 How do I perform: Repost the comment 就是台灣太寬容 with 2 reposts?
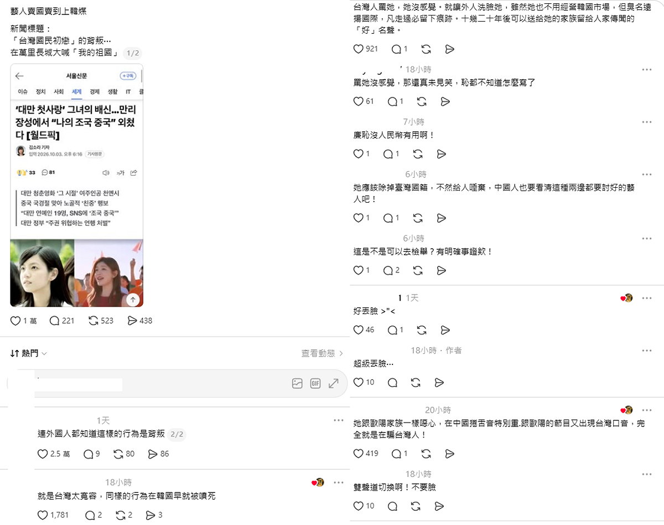point(120,515)
